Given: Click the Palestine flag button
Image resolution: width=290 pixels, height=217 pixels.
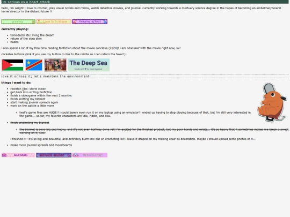Looking at the screenshot, I should coord(12,65).
